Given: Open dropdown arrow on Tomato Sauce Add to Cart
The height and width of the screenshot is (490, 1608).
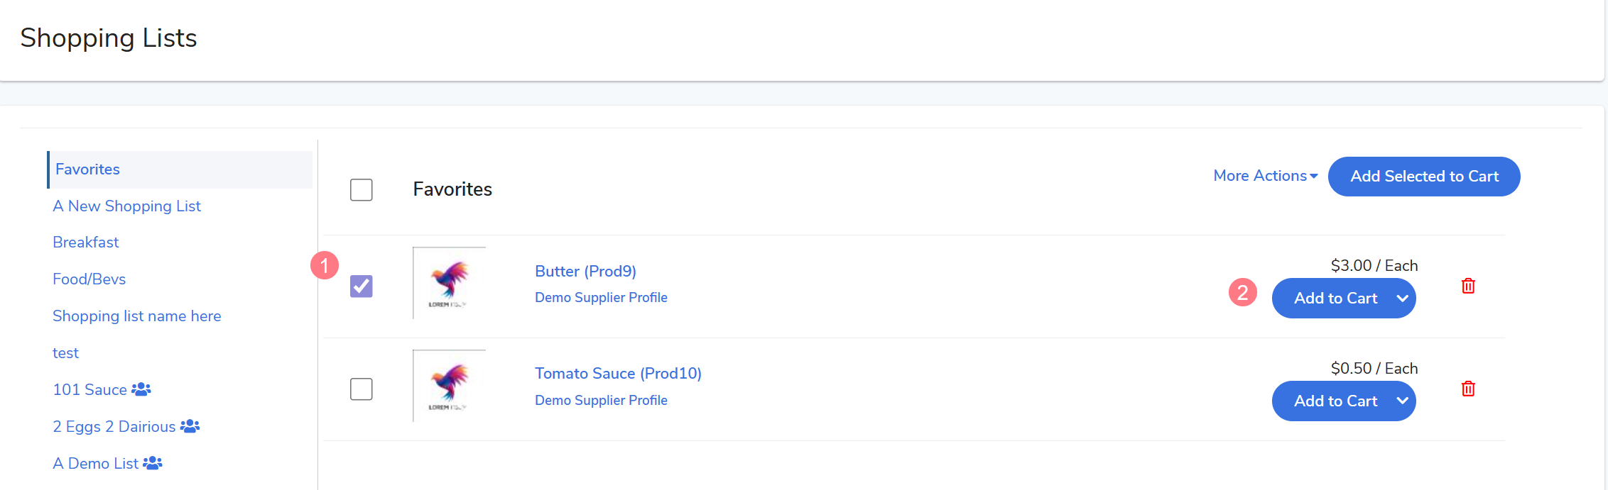Looking at the screenshot, I should [x=1402, y=401].
